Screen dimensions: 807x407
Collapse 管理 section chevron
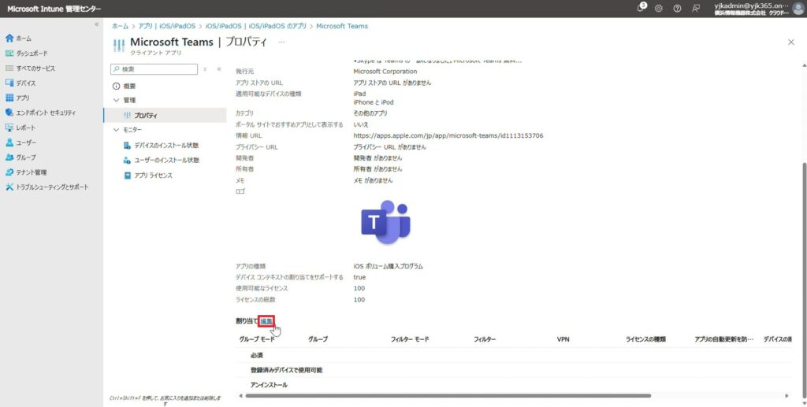point(116,100)
